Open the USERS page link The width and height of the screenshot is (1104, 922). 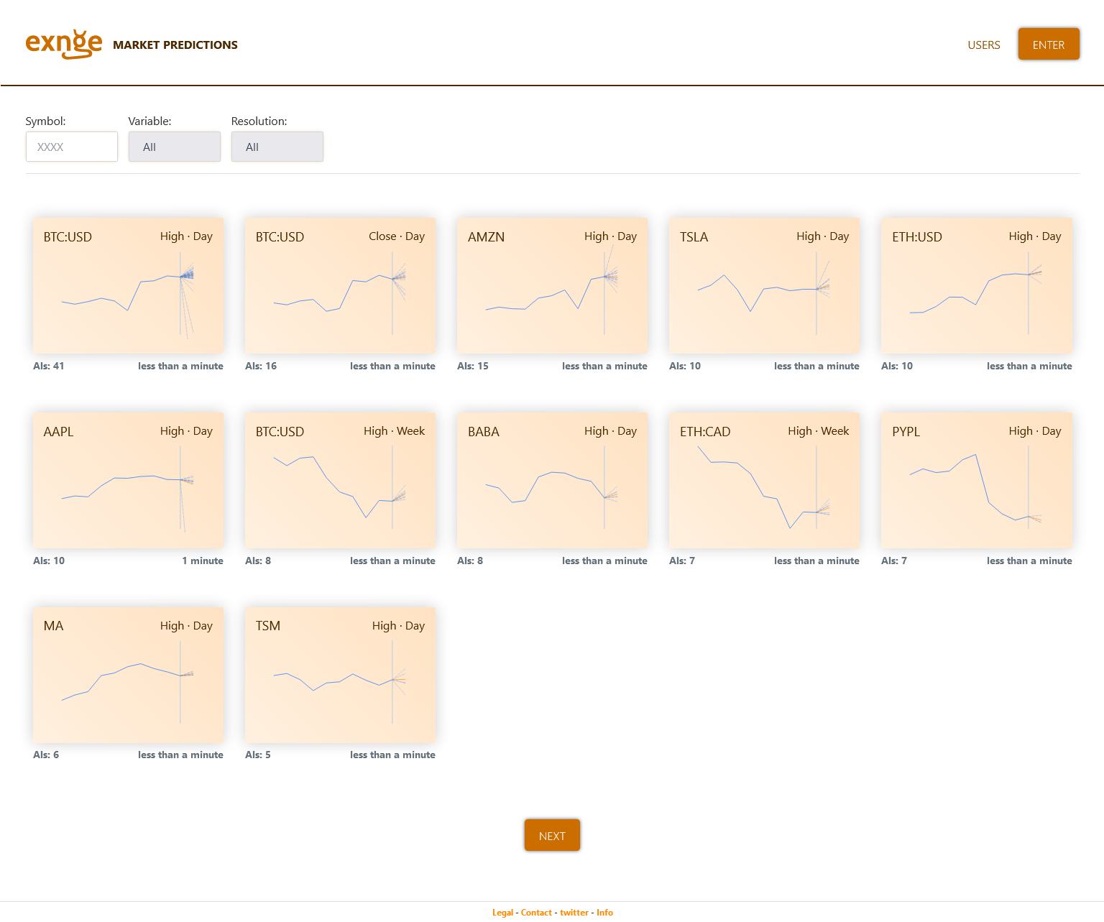(x=983, y=45)
